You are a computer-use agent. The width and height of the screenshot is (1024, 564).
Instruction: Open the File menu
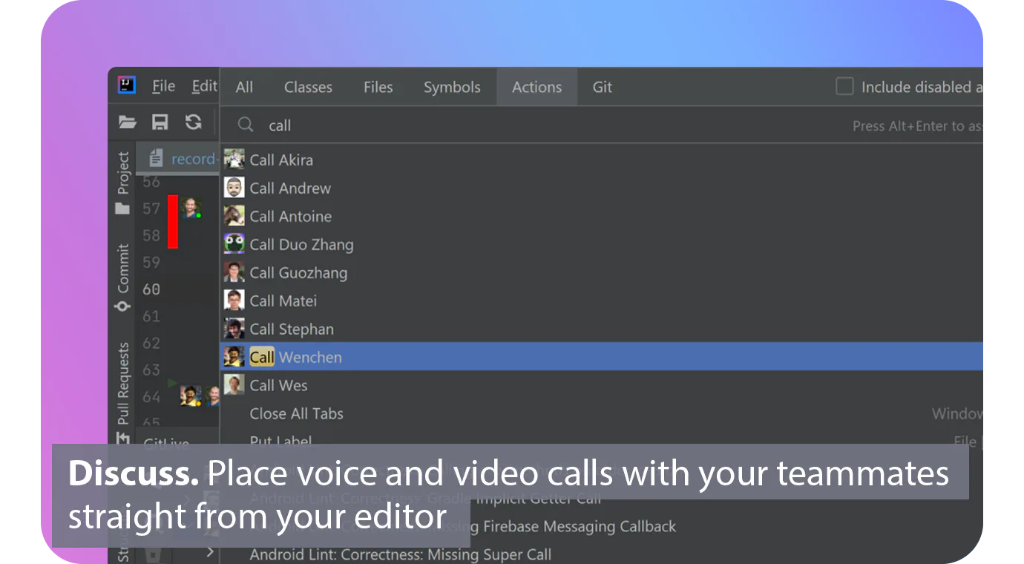tap(164, 86)
